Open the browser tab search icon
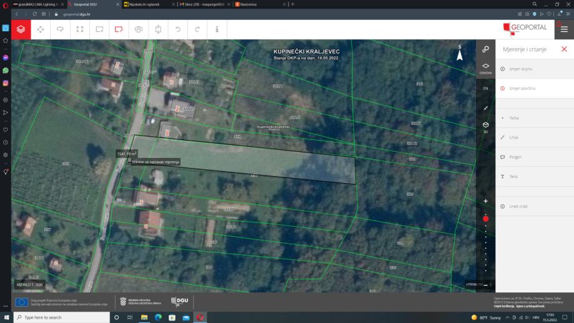The image size is (574, 323). click(x=535, y=4)
